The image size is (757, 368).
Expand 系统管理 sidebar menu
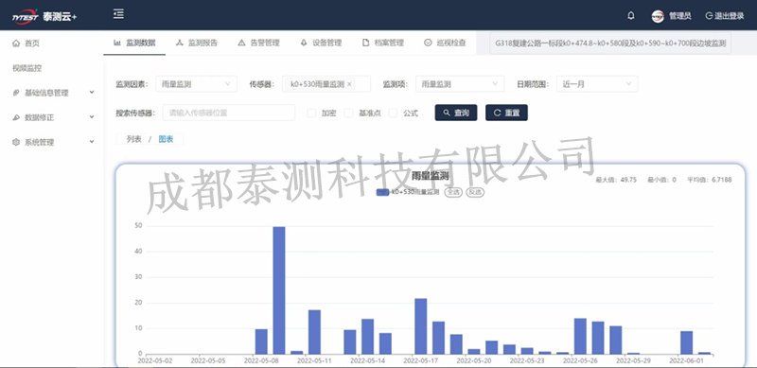click(x=53, y=143)
